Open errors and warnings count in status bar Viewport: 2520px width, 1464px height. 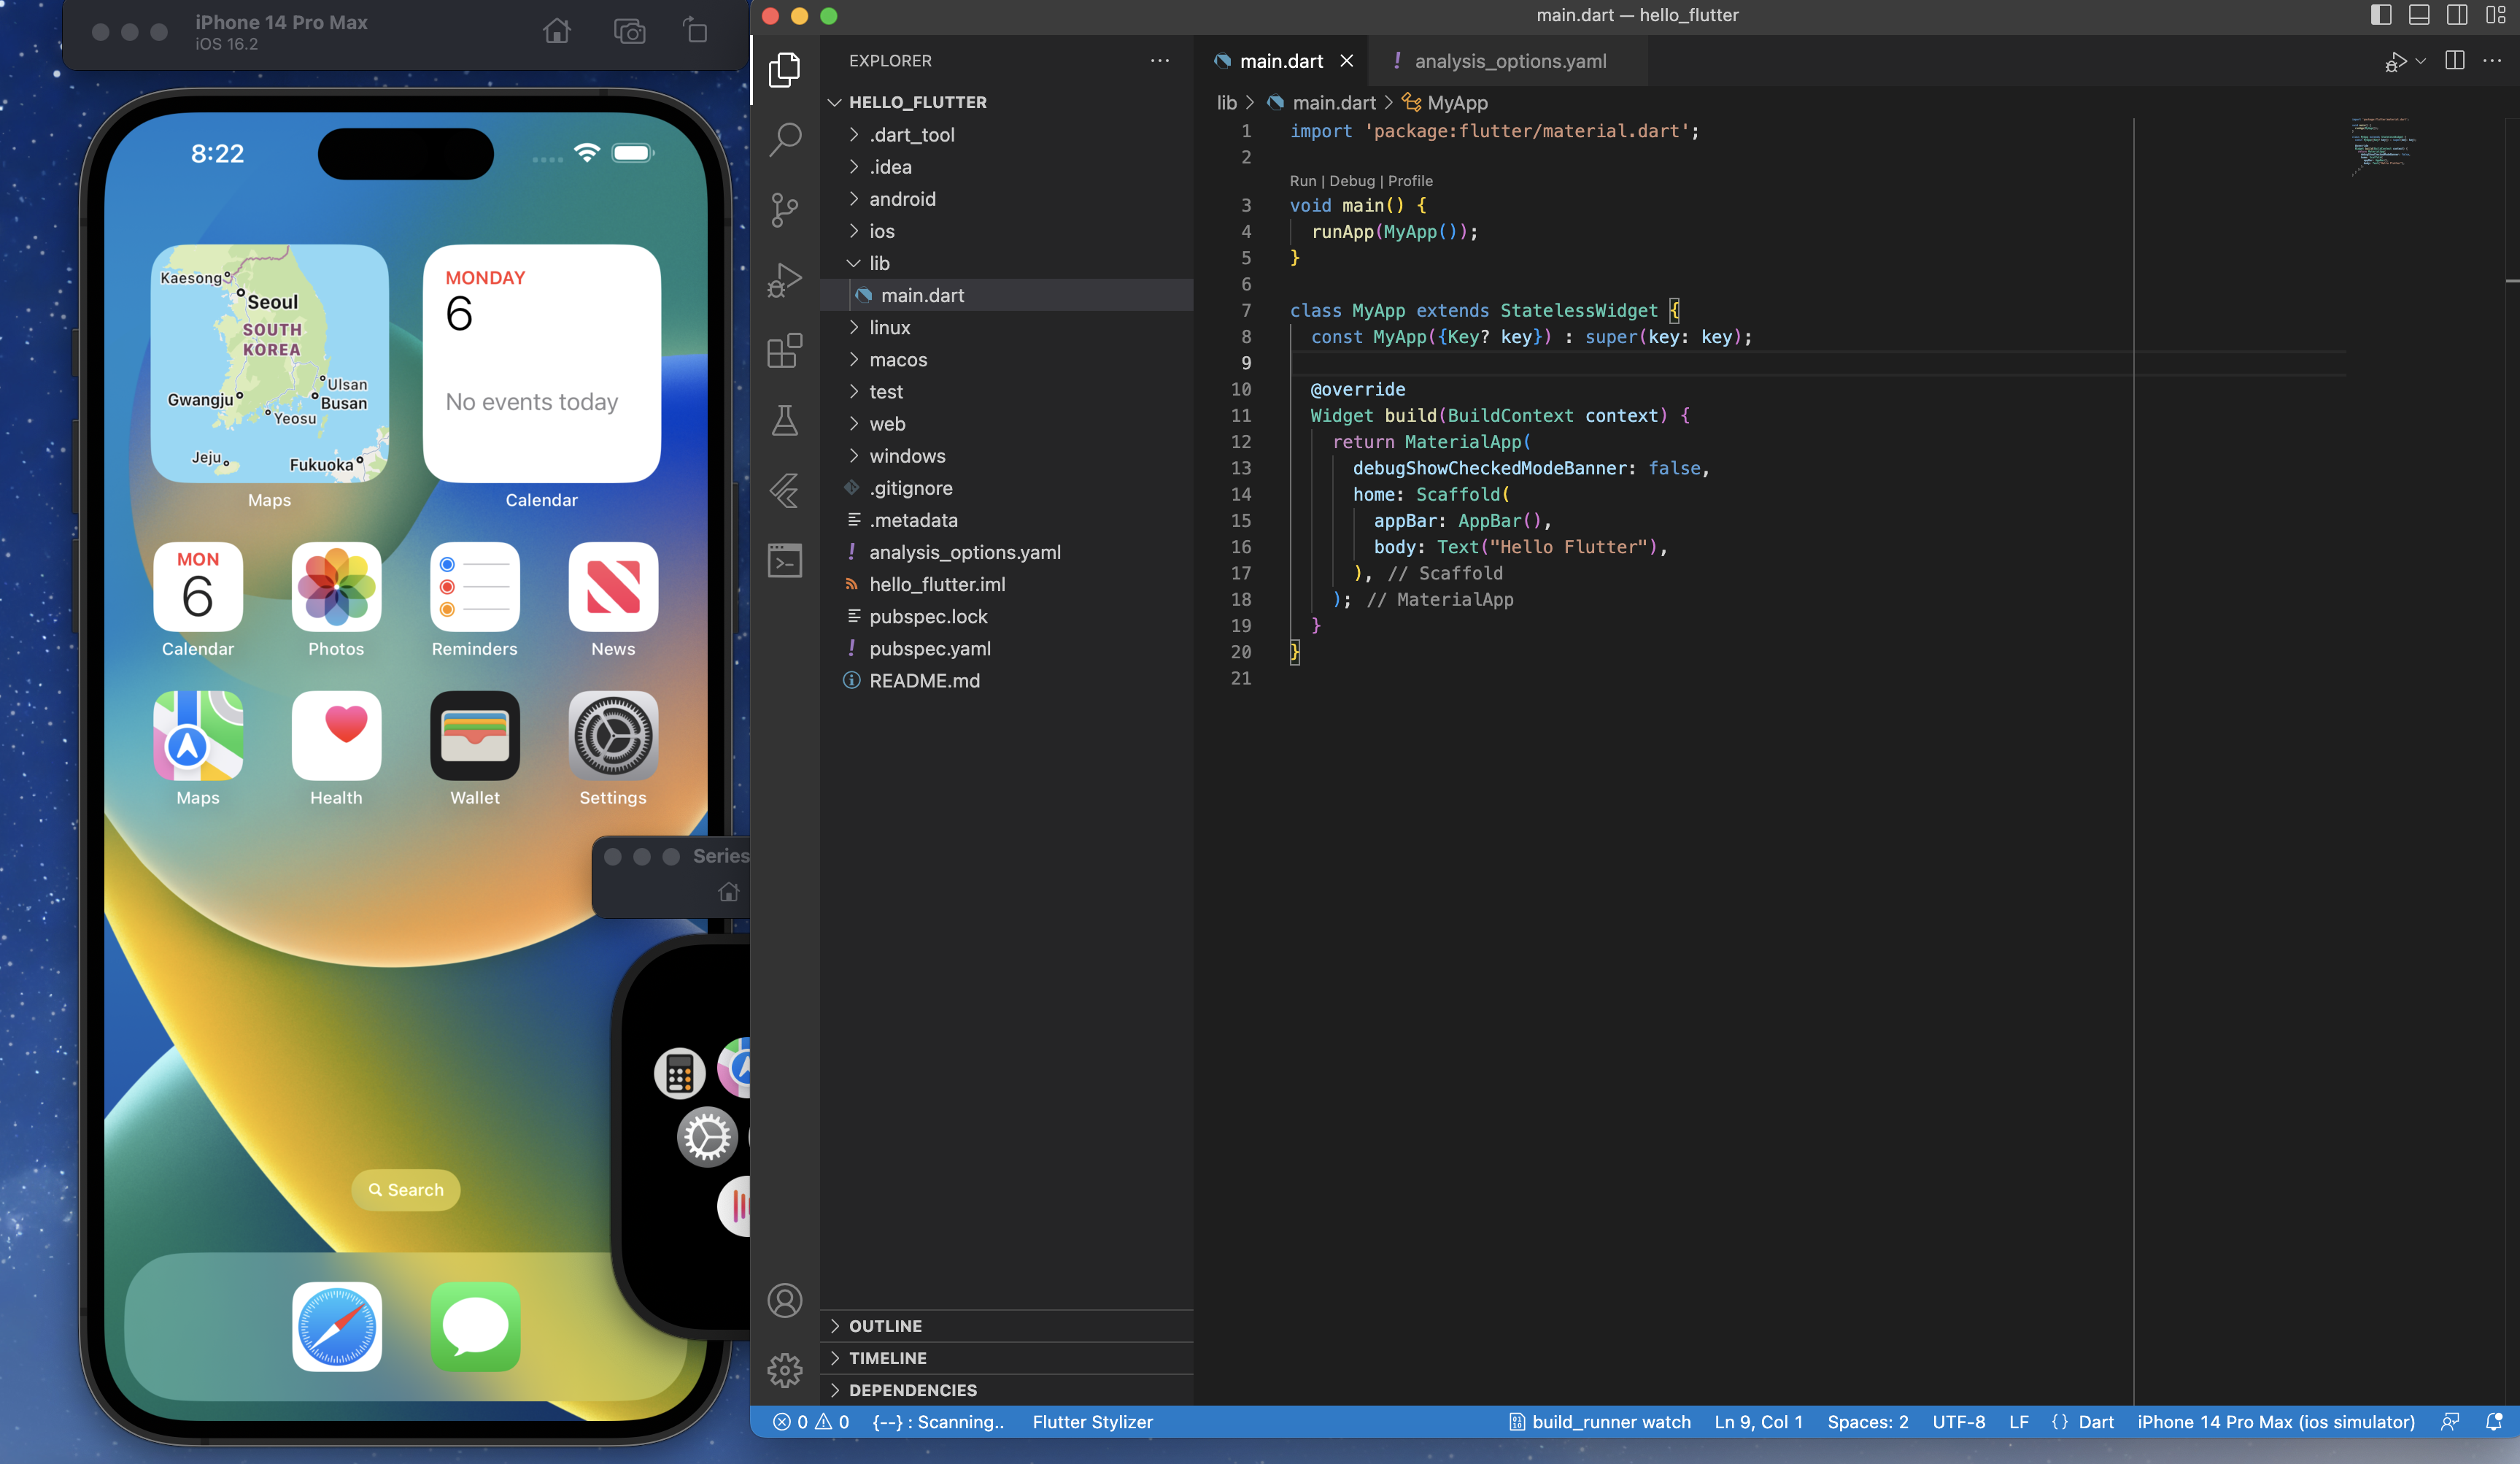point(812,1421)
